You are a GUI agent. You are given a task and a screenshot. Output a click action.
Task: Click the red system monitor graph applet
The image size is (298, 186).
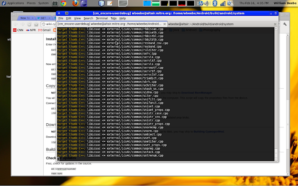click(182, 3)
